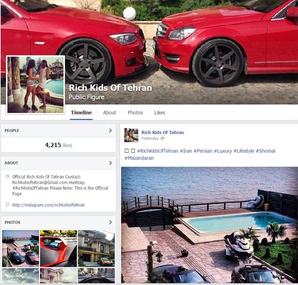The image size is (298, 285).
Task: Switch to the Timeline tab
Action: click(81, 113)
